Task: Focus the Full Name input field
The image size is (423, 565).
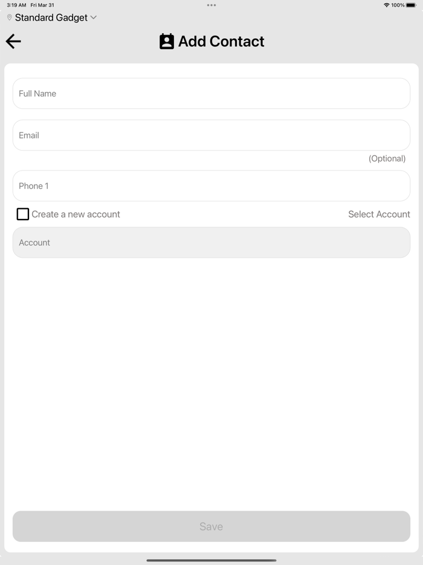Action: click(211, 94)
